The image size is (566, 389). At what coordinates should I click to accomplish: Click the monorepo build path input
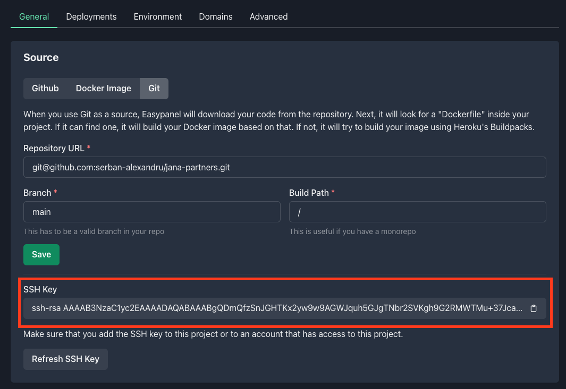417,211
